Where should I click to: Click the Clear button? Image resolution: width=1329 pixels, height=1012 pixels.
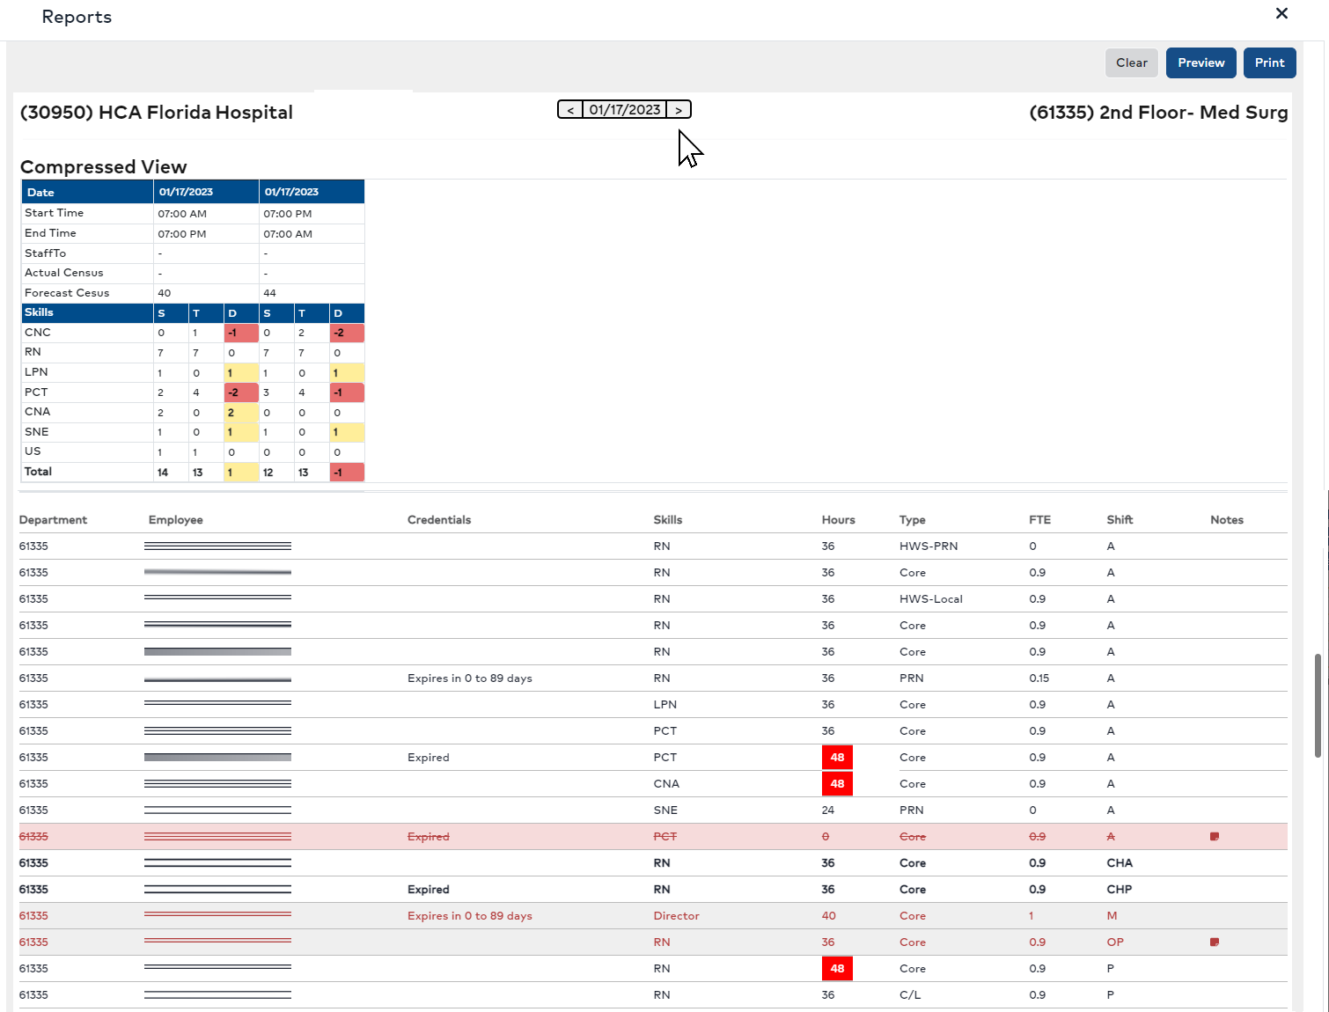tap(1131, 62)
